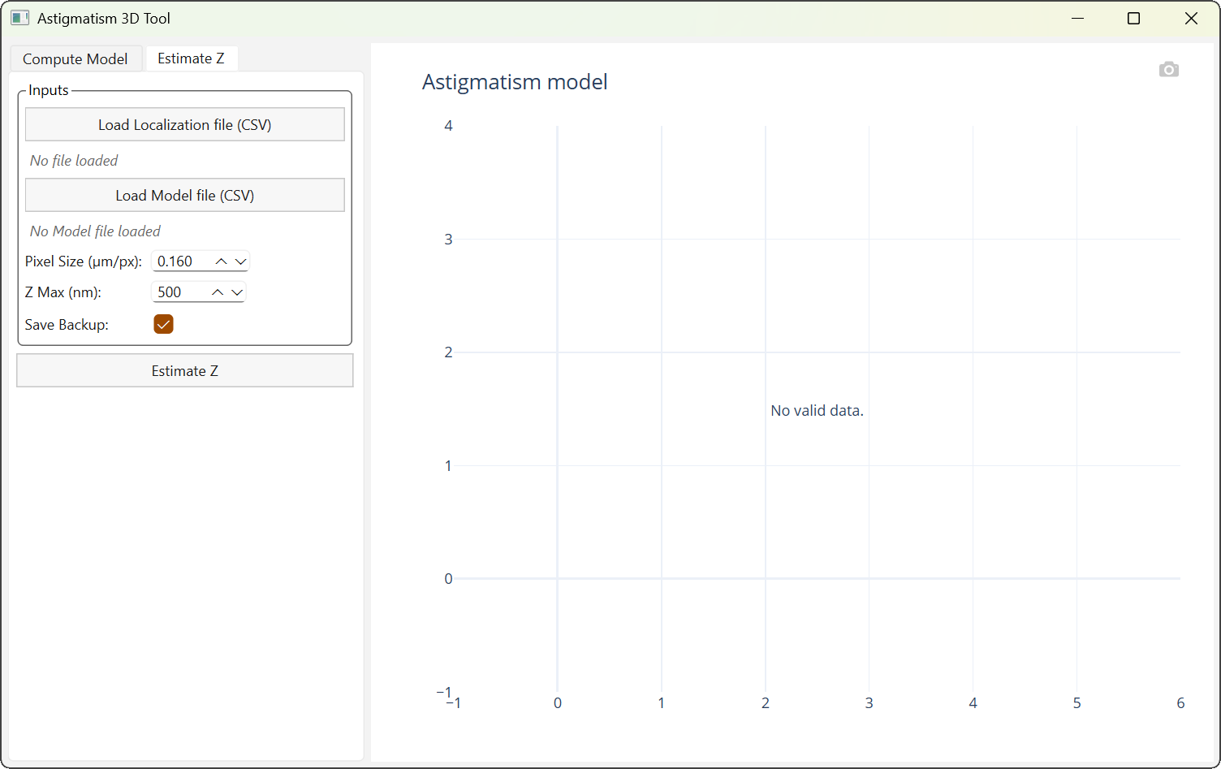
Task: Increase Z Max using the up arrow
Action: [x=217, y=292]
